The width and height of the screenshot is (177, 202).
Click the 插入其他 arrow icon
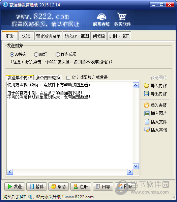pyautogui.click(x=147, y=130)
